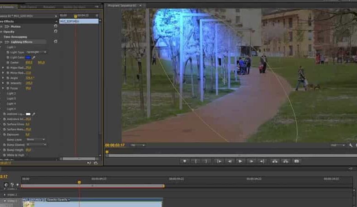
Task: Click the Lift button in transport controls
Action: pyautogui.click(x=275, y=161)
